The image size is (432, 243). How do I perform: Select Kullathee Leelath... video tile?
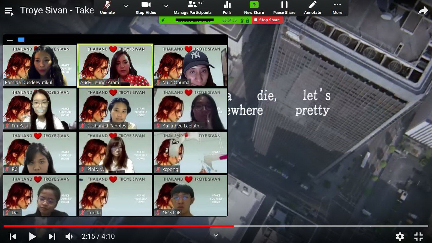(191, 109)
